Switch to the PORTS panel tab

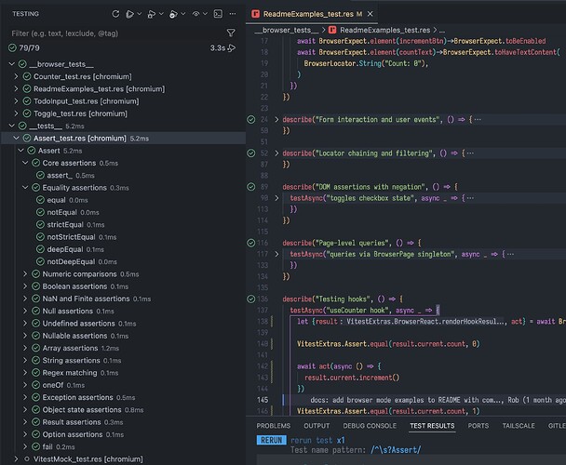point(478,426)
